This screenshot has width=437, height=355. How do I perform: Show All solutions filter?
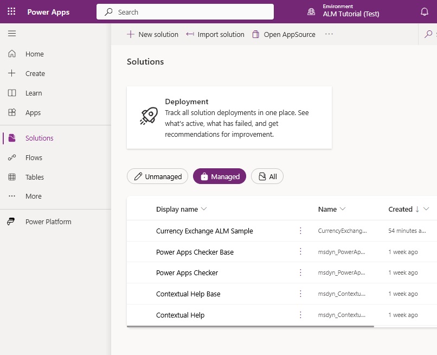click(267, 176)
